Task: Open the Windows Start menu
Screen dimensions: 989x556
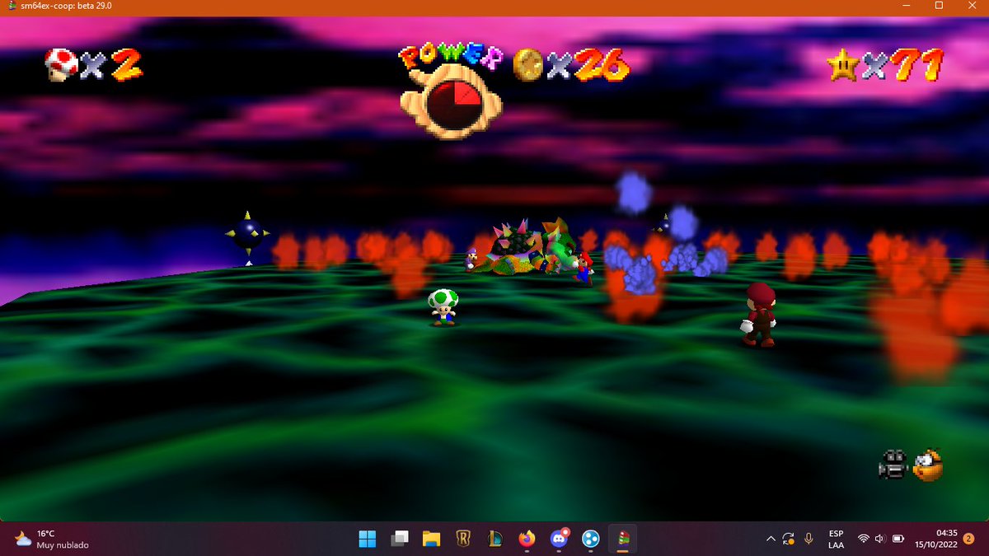Action: pos(367,540)
